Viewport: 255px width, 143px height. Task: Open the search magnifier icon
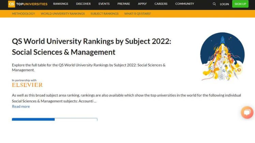pyautogui.click(x=214, y=4)
